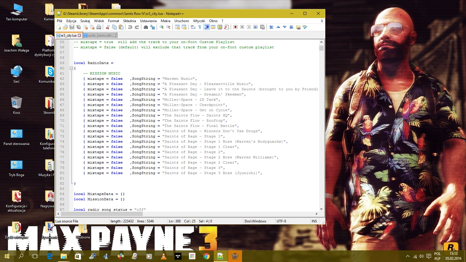The height and width of the screenshot is (262, 466).
Task: Save the recorded macro icon
Action: (262, 27)
